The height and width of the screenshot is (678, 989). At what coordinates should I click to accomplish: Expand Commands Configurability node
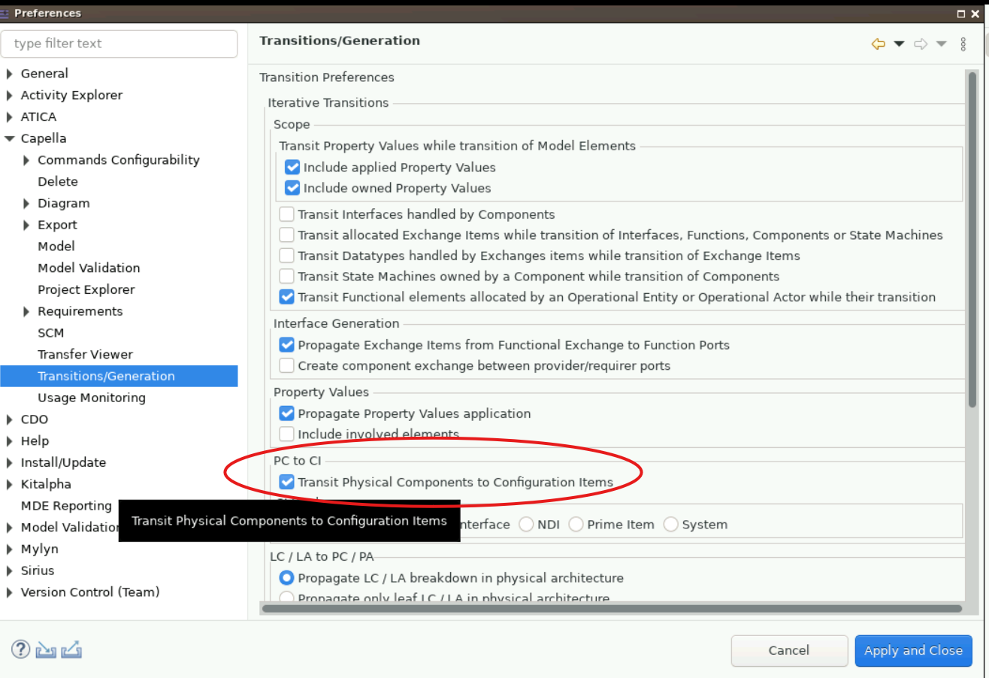(x=27, y=160)
